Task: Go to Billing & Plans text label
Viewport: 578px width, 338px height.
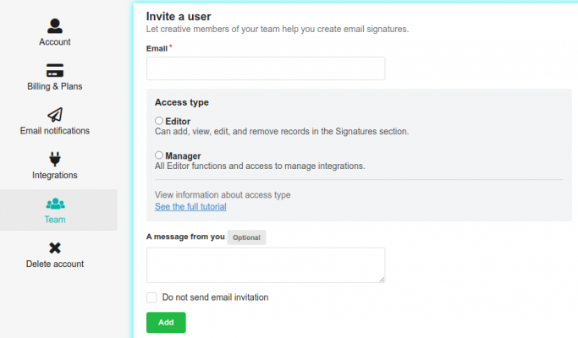Action: click(x=55, y=86)
